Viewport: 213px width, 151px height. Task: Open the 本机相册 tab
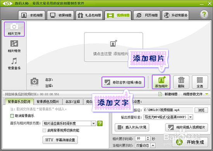32,15
